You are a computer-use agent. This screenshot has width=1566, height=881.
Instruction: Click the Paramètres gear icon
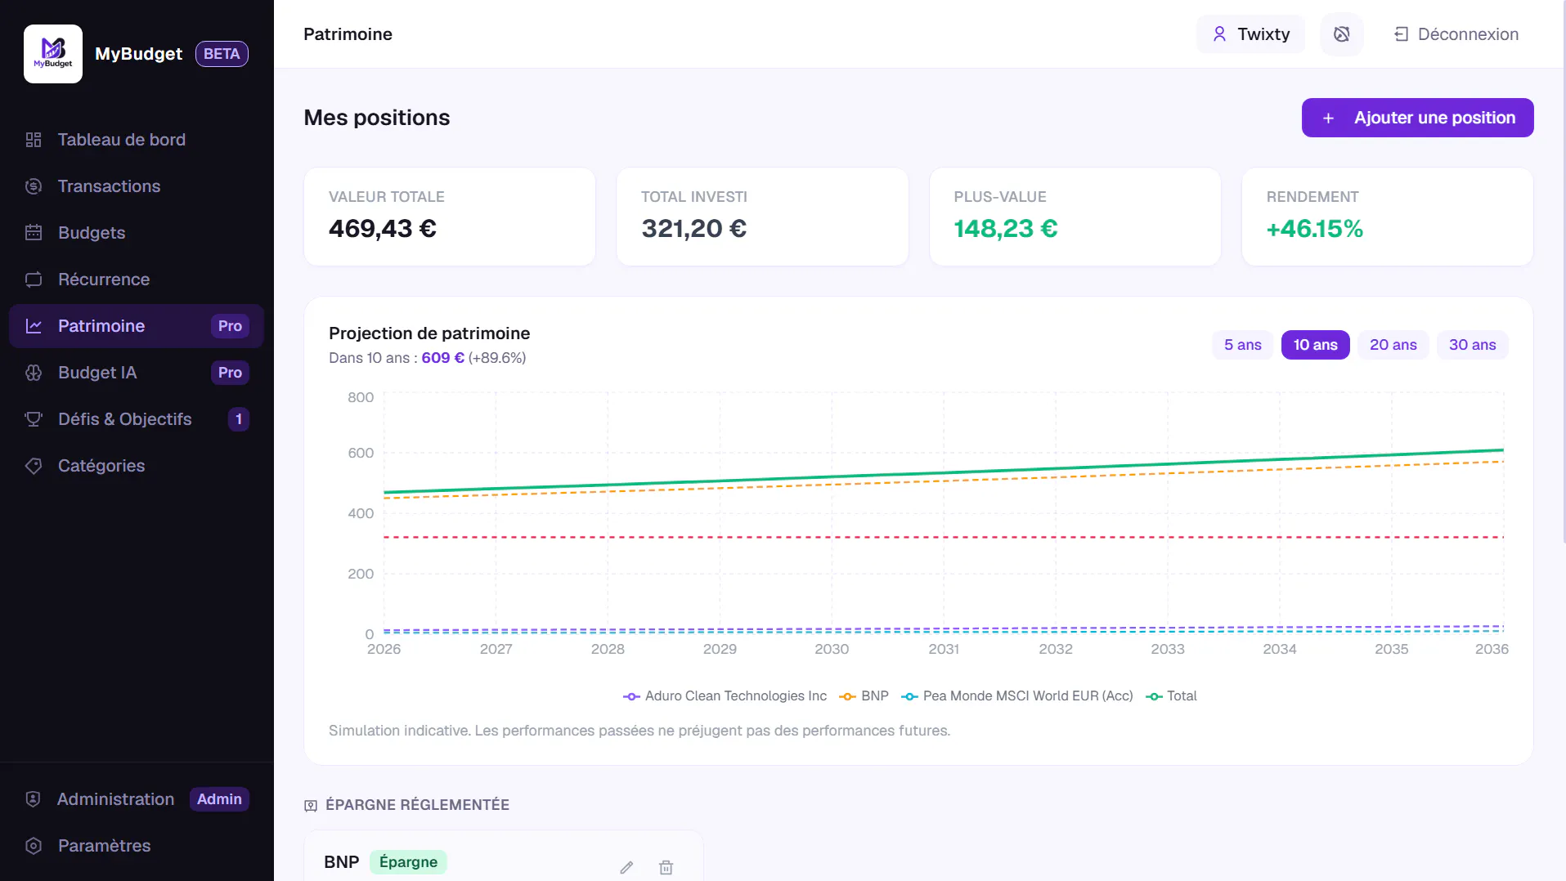34,846
